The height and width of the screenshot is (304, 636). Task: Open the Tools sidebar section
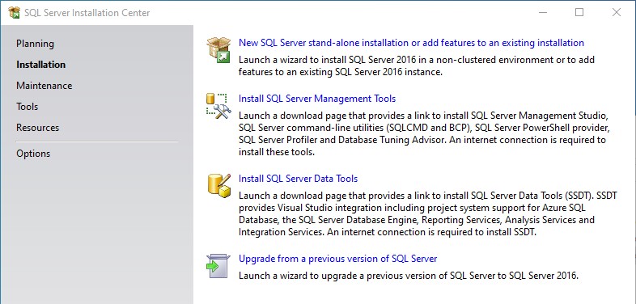coord(28,107)
